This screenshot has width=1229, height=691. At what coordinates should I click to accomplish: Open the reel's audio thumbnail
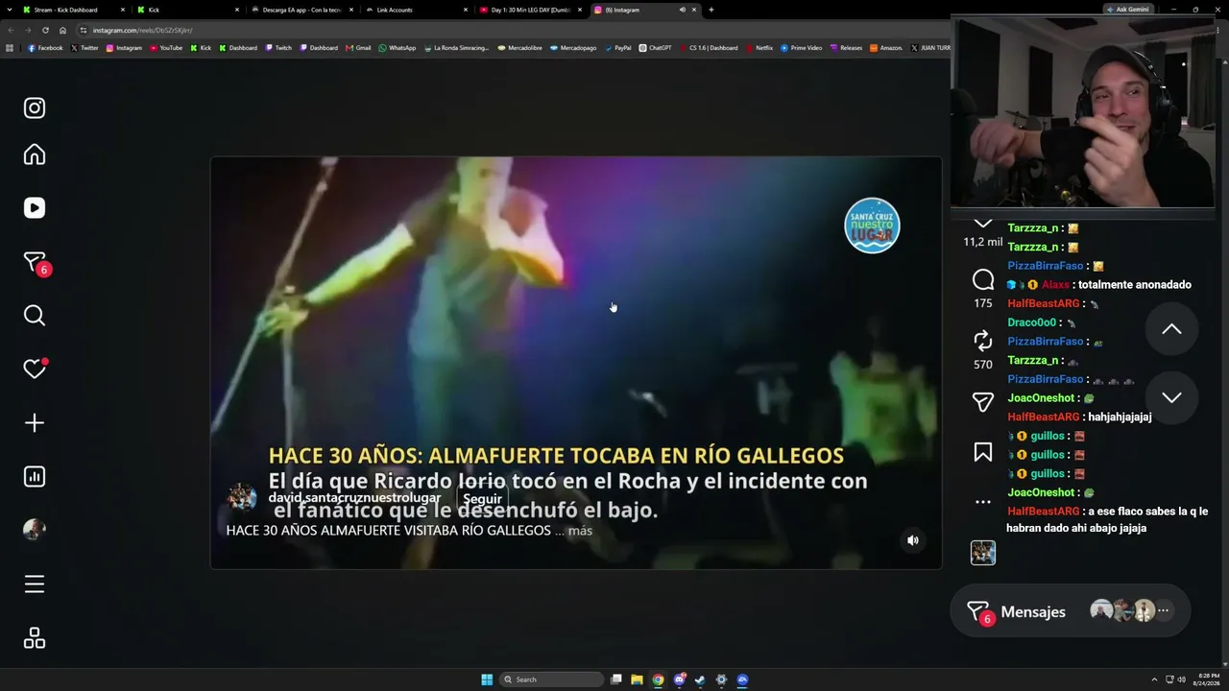click(983, 553)
